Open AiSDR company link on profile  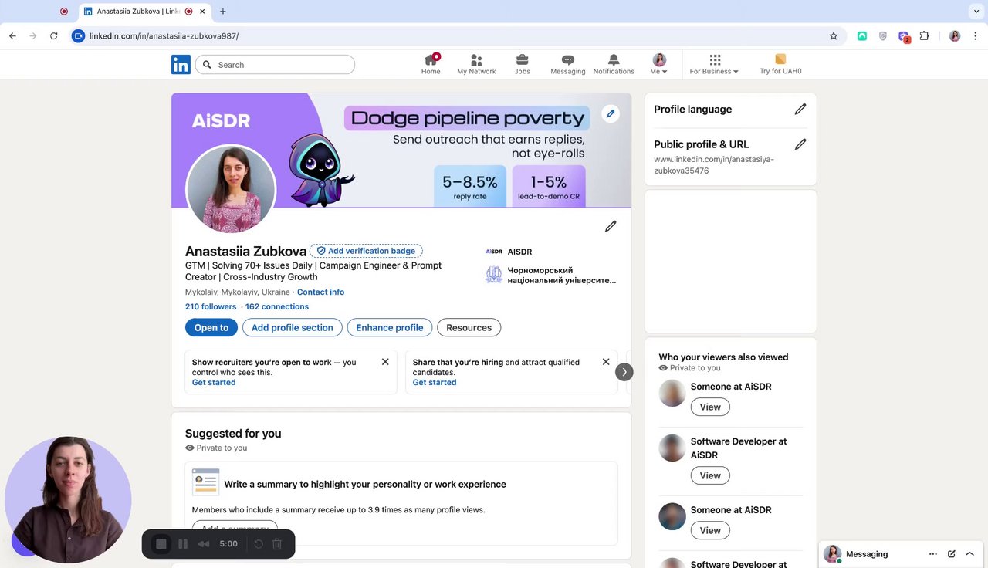point(509,252)
